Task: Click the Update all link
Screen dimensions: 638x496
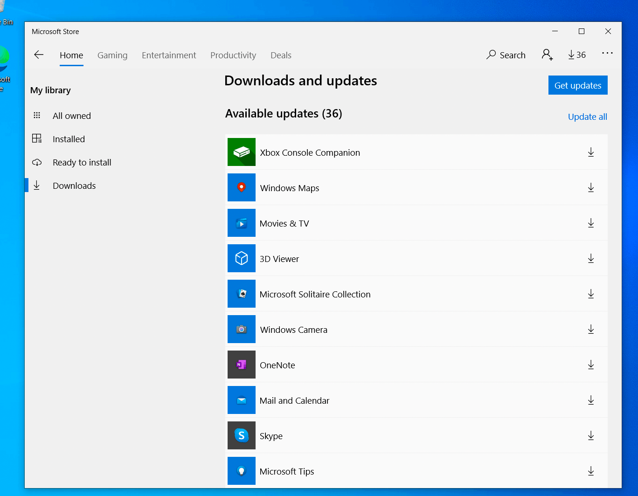Action: pos(587,117)
